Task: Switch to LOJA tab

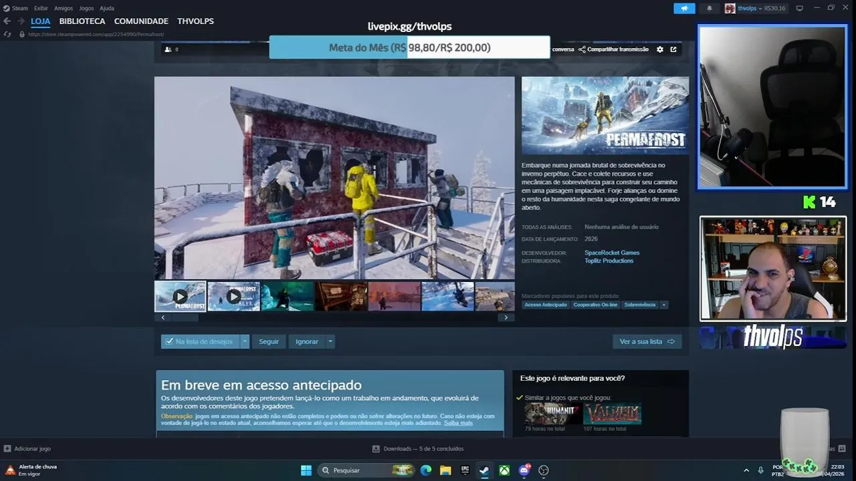Action: pyautogui.click(x=40, y=21)
